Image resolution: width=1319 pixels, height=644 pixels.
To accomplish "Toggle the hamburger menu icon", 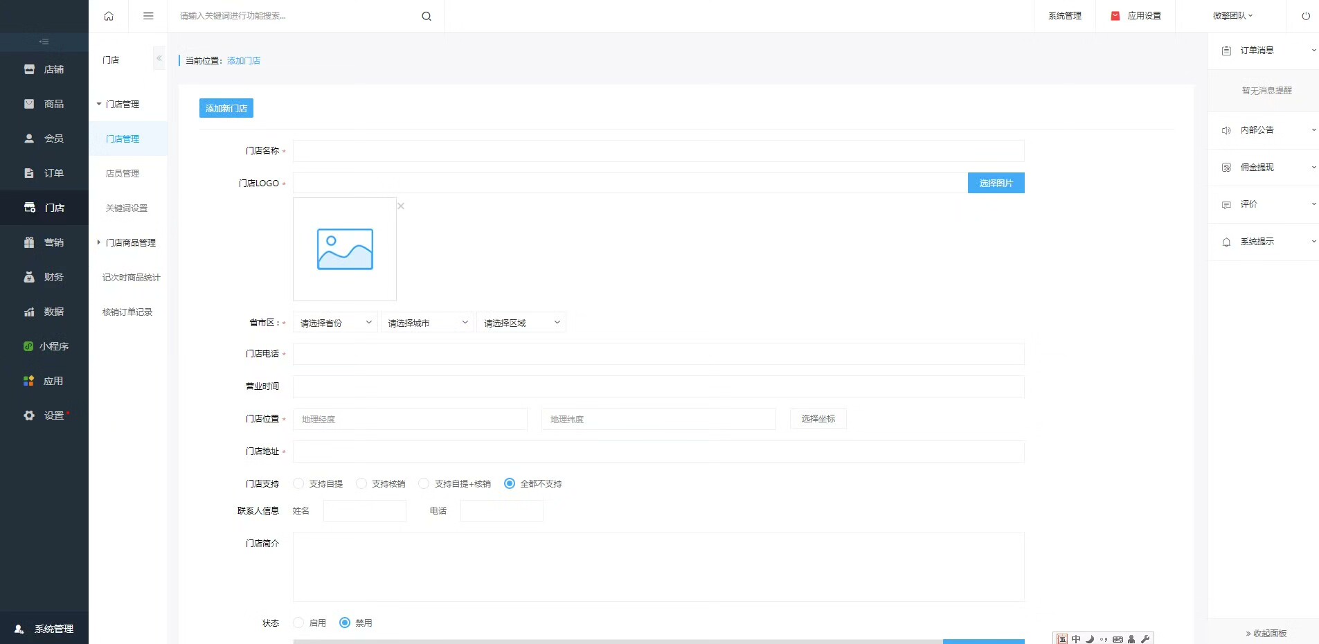I will (148, 16).
